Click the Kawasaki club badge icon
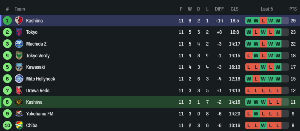 click(x=19, y=67)
